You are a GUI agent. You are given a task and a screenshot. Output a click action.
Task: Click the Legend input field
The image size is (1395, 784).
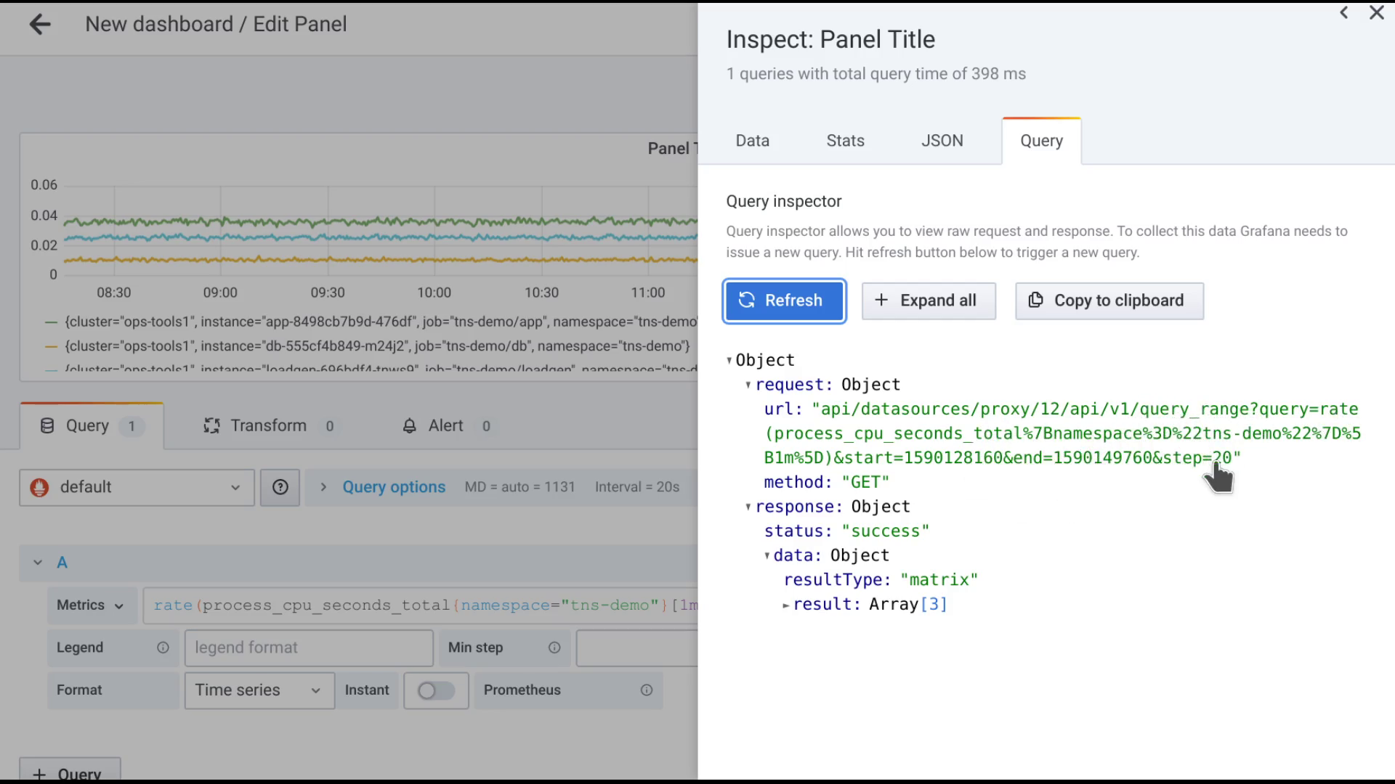[x=307, y=647]
